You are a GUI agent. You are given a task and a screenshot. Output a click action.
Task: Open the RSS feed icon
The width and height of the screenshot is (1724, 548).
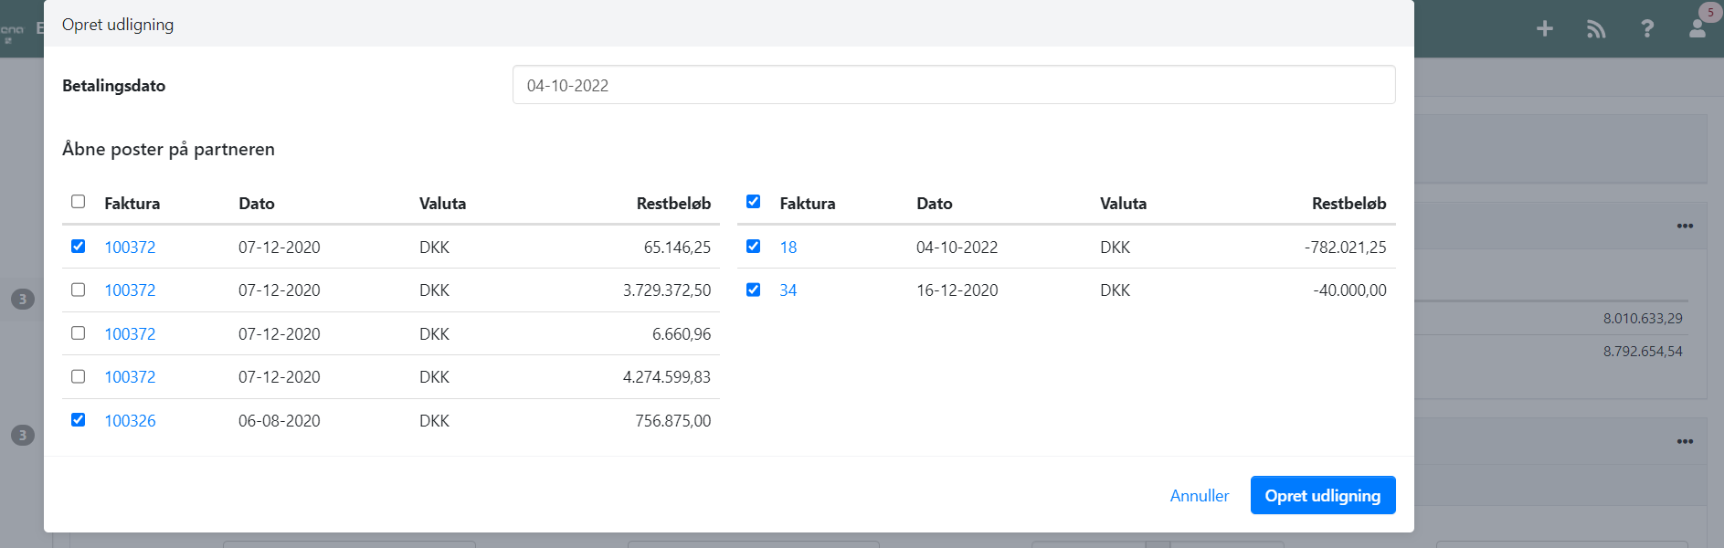pyautogui.click(x=1595, y=29)
